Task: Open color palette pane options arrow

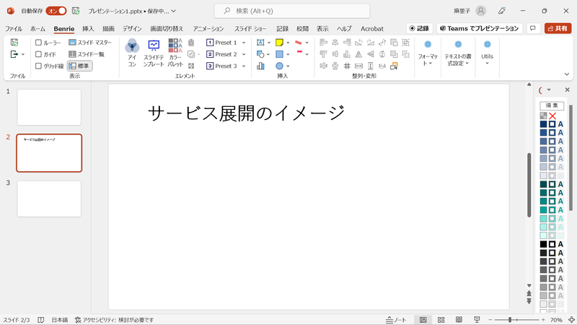Action: (549, 90)
